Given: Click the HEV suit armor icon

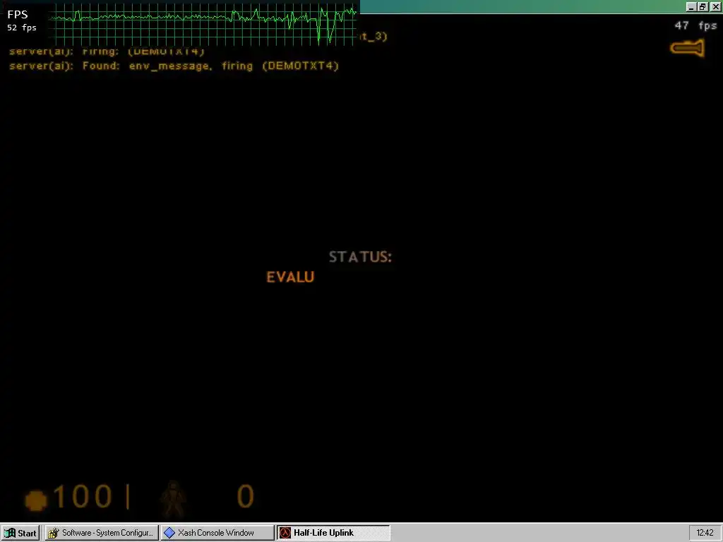Looking at the screenshot, I should click(x=173, y=498).
